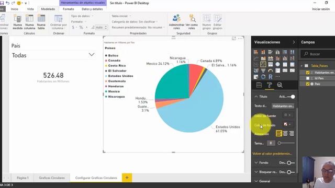Open the Página 1 page tab
Viewport: 335px width, 188px height.
tap(23, 178)
